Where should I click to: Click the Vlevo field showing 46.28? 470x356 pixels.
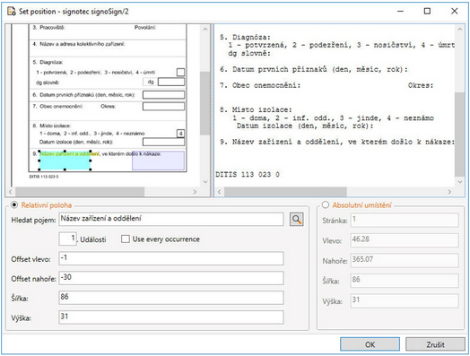405,240
